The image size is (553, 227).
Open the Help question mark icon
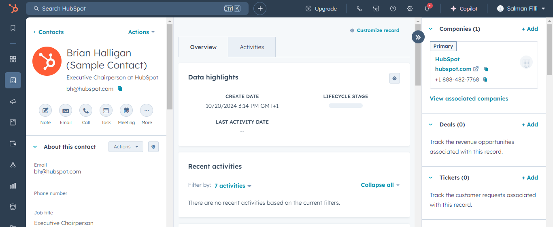(393, 9)
